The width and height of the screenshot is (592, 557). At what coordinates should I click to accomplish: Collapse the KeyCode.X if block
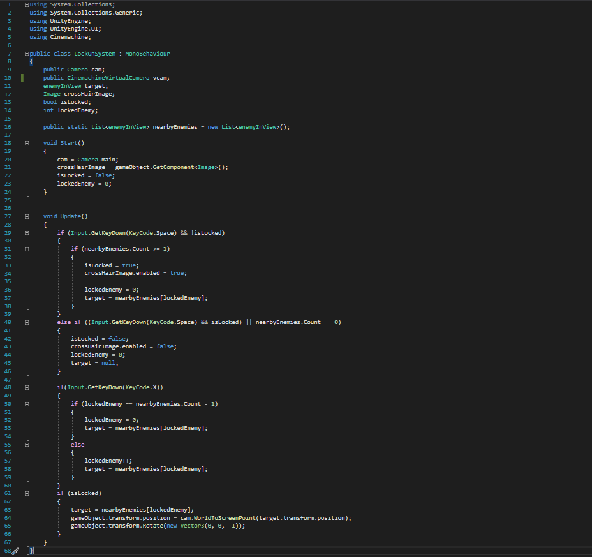coord(26,387)
